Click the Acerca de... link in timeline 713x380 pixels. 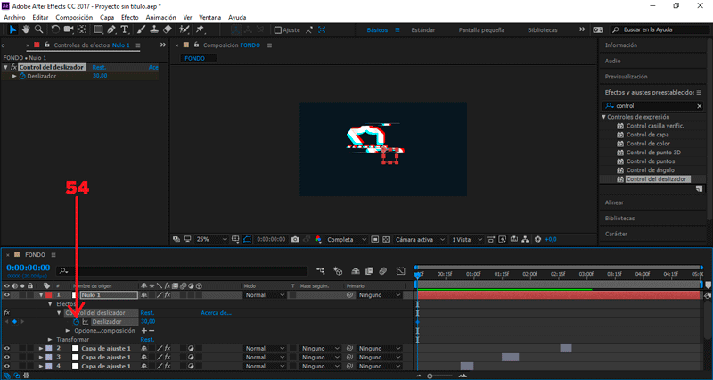217,312
